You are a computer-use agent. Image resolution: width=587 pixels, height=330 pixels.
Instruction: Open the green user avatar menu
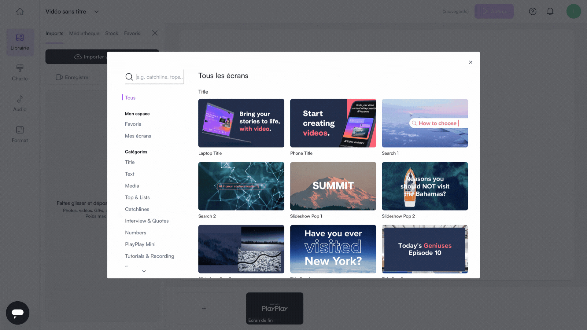pos(574,11)
